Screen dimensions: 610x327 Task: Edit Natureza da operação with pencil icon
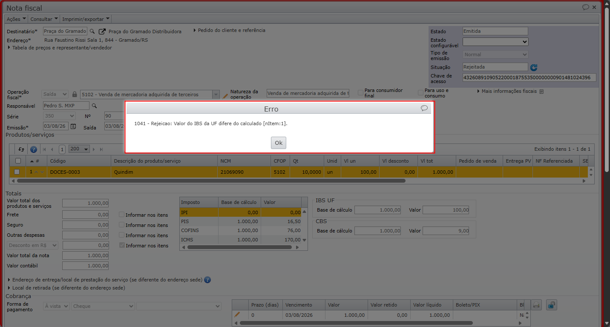[226, 96]
